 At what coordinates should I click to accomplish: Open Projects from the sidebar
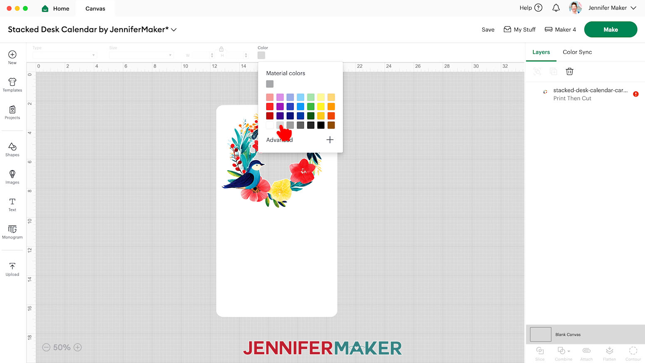tap(12, 112)
